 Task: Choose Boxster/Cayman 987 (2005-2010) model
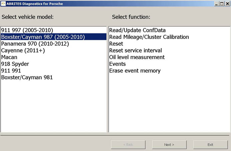[43, 37]
